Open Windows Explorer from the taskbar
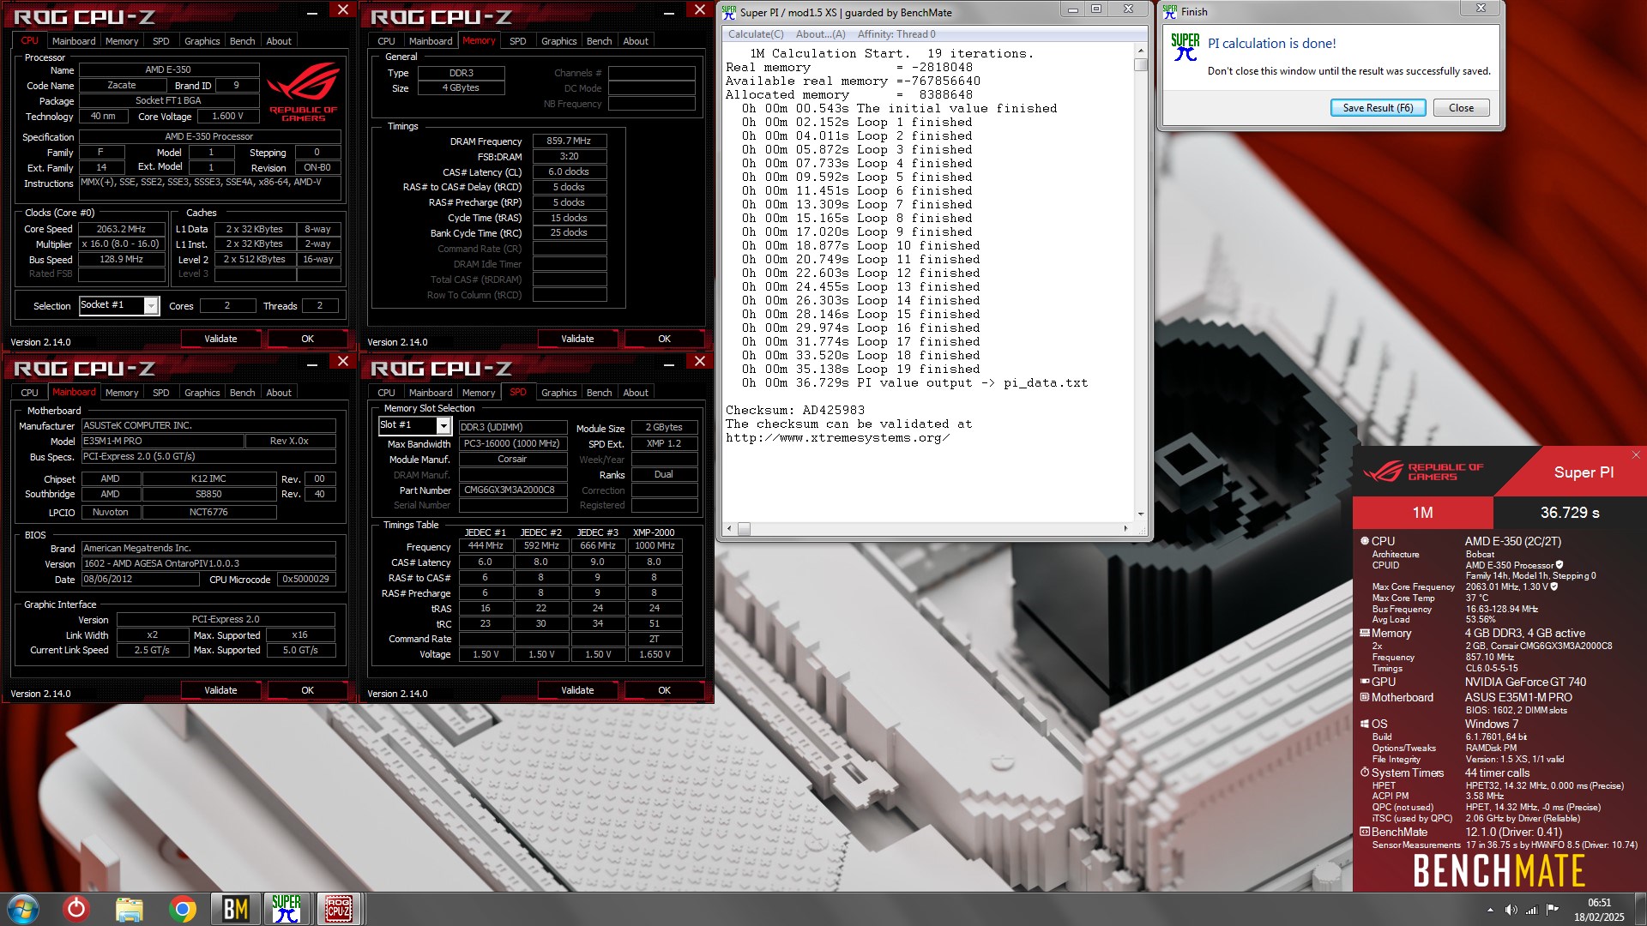The height and width of the screenshot is (926, 1647). (130, 909)
